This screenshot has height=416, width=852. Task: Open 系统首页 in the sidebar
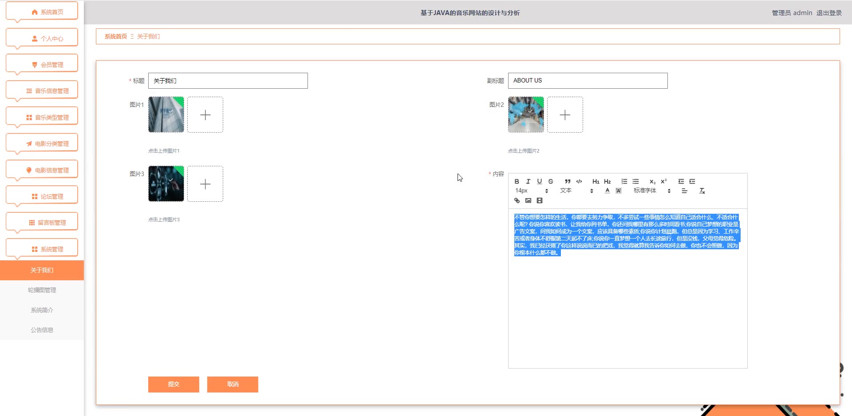pyautogui.click(x=42, y=12)
